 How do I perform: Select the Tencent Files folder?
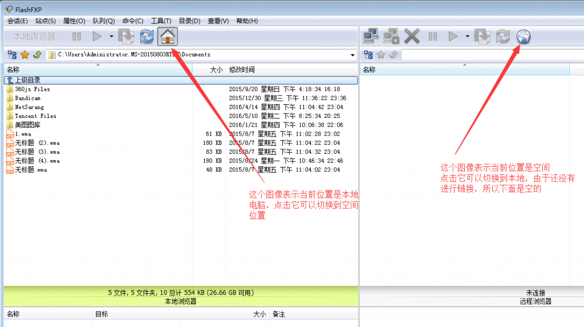35,116
